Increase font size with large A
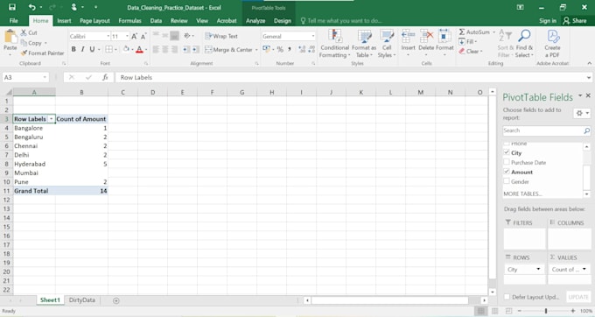This screenshot has height=317, width=595. [134, 36]
